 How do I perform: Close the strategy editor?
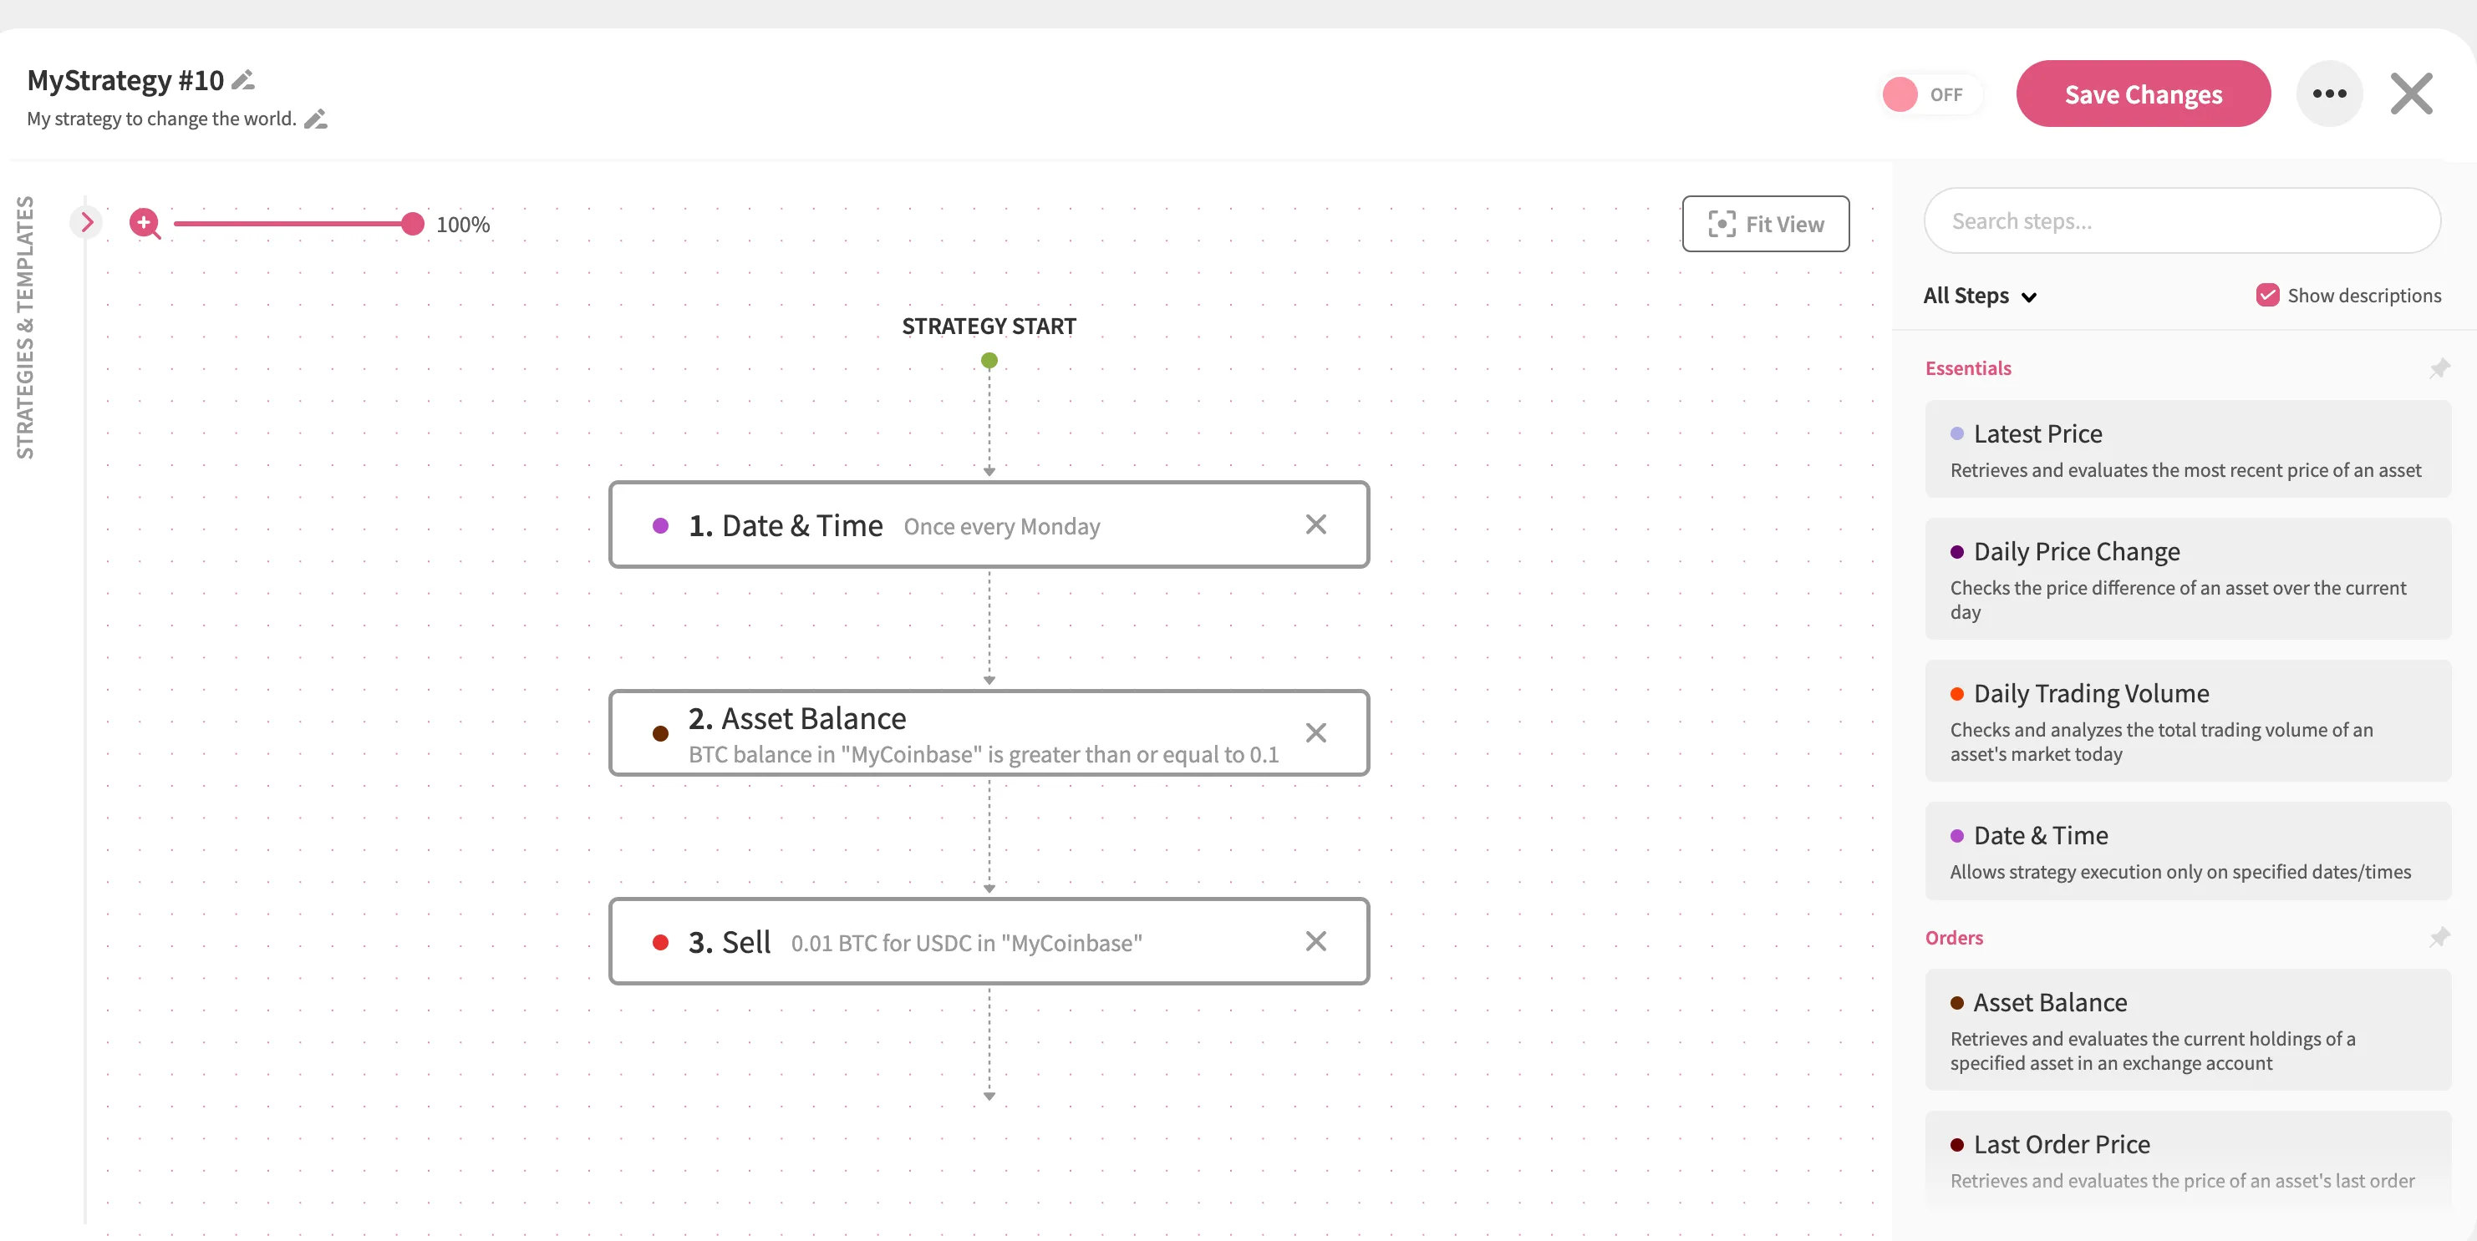pyautogui.click(x=2411, y=94)
